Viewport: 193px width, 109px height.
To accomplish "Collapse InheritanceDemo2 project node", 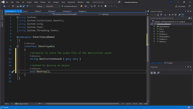I will [152, 24].
